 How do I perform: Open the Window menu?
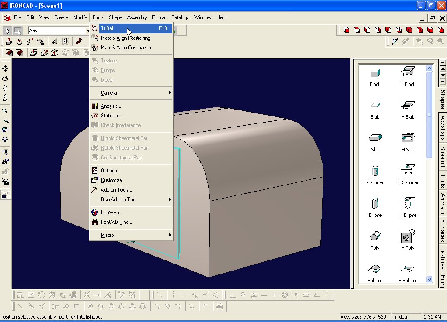(x=203, y=17)
